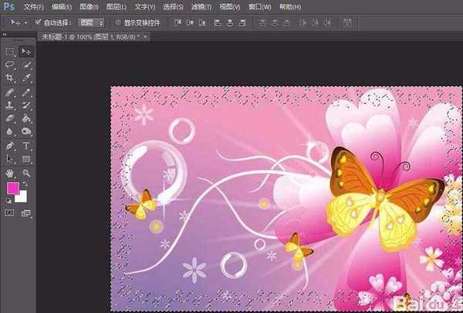The height and width of the screenshot is (313, 463).
Task: Activate the Crop tool
Action: [10, 78]
